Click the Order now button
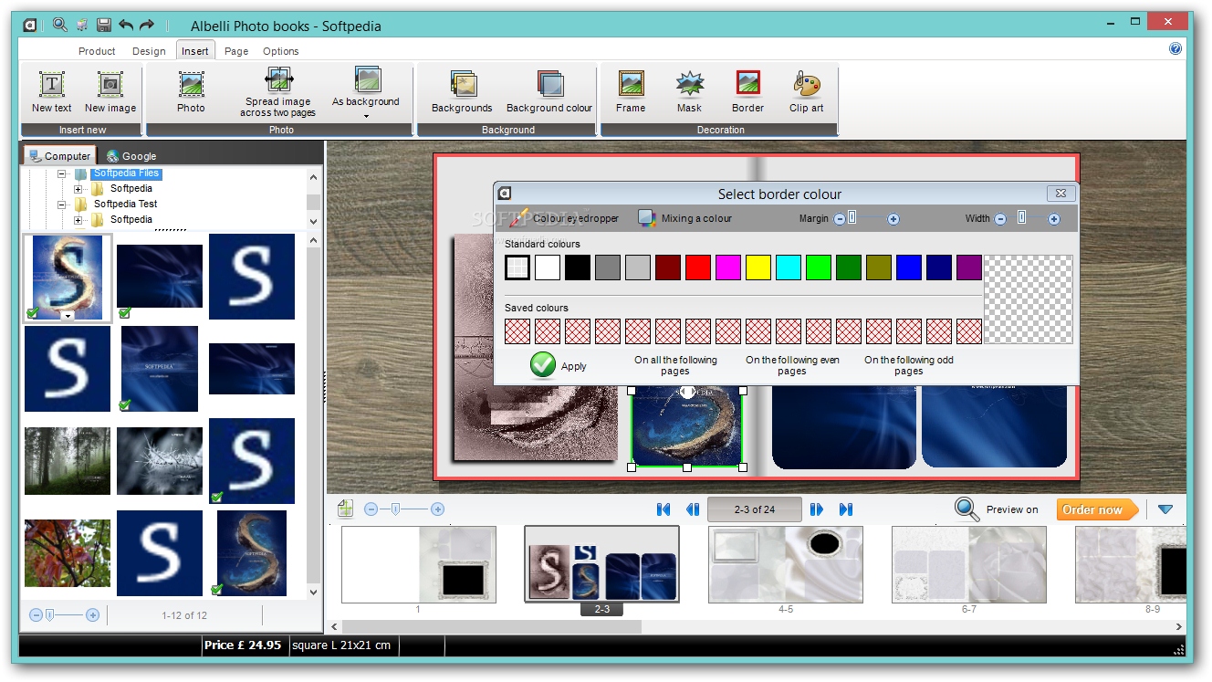 click(x=1097, y=509)
